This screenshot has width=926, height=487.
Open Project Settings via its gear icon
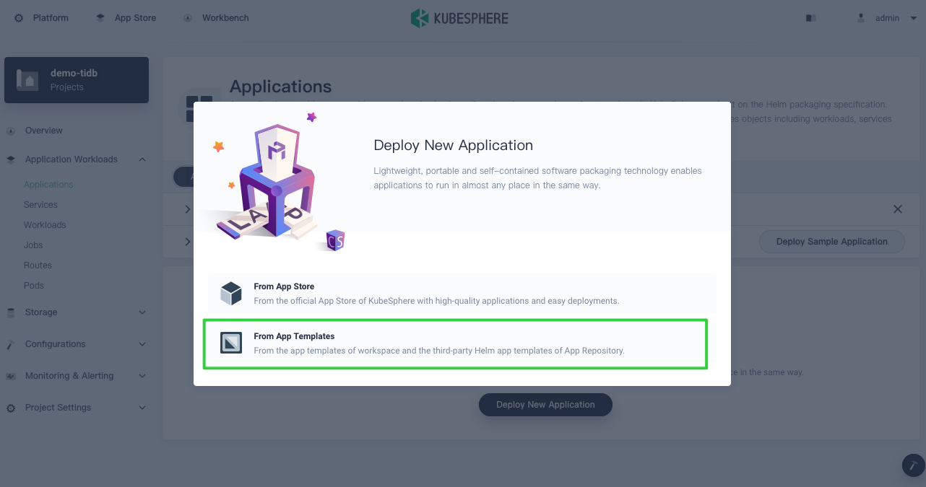(x=10, y=407)
